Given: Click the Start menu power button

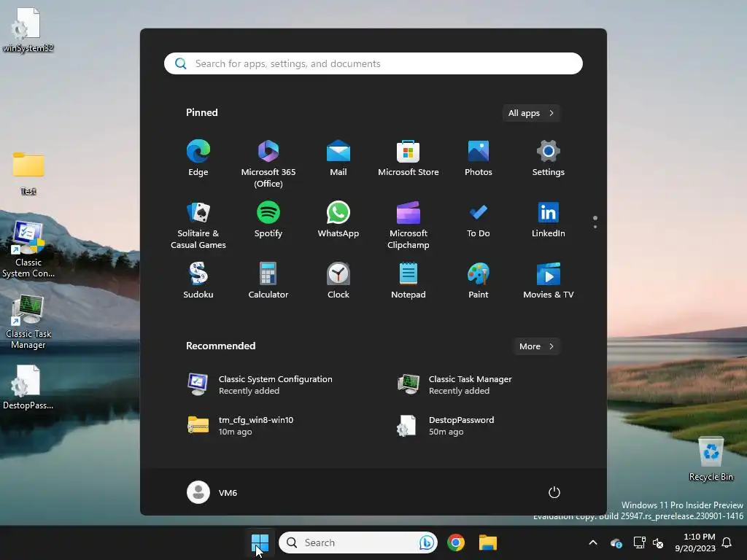Looking at the screenshot, I should [x=554, y=492].
